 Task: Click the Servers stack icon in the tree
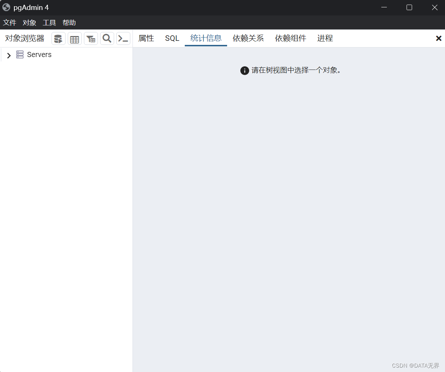coord(20,54)
